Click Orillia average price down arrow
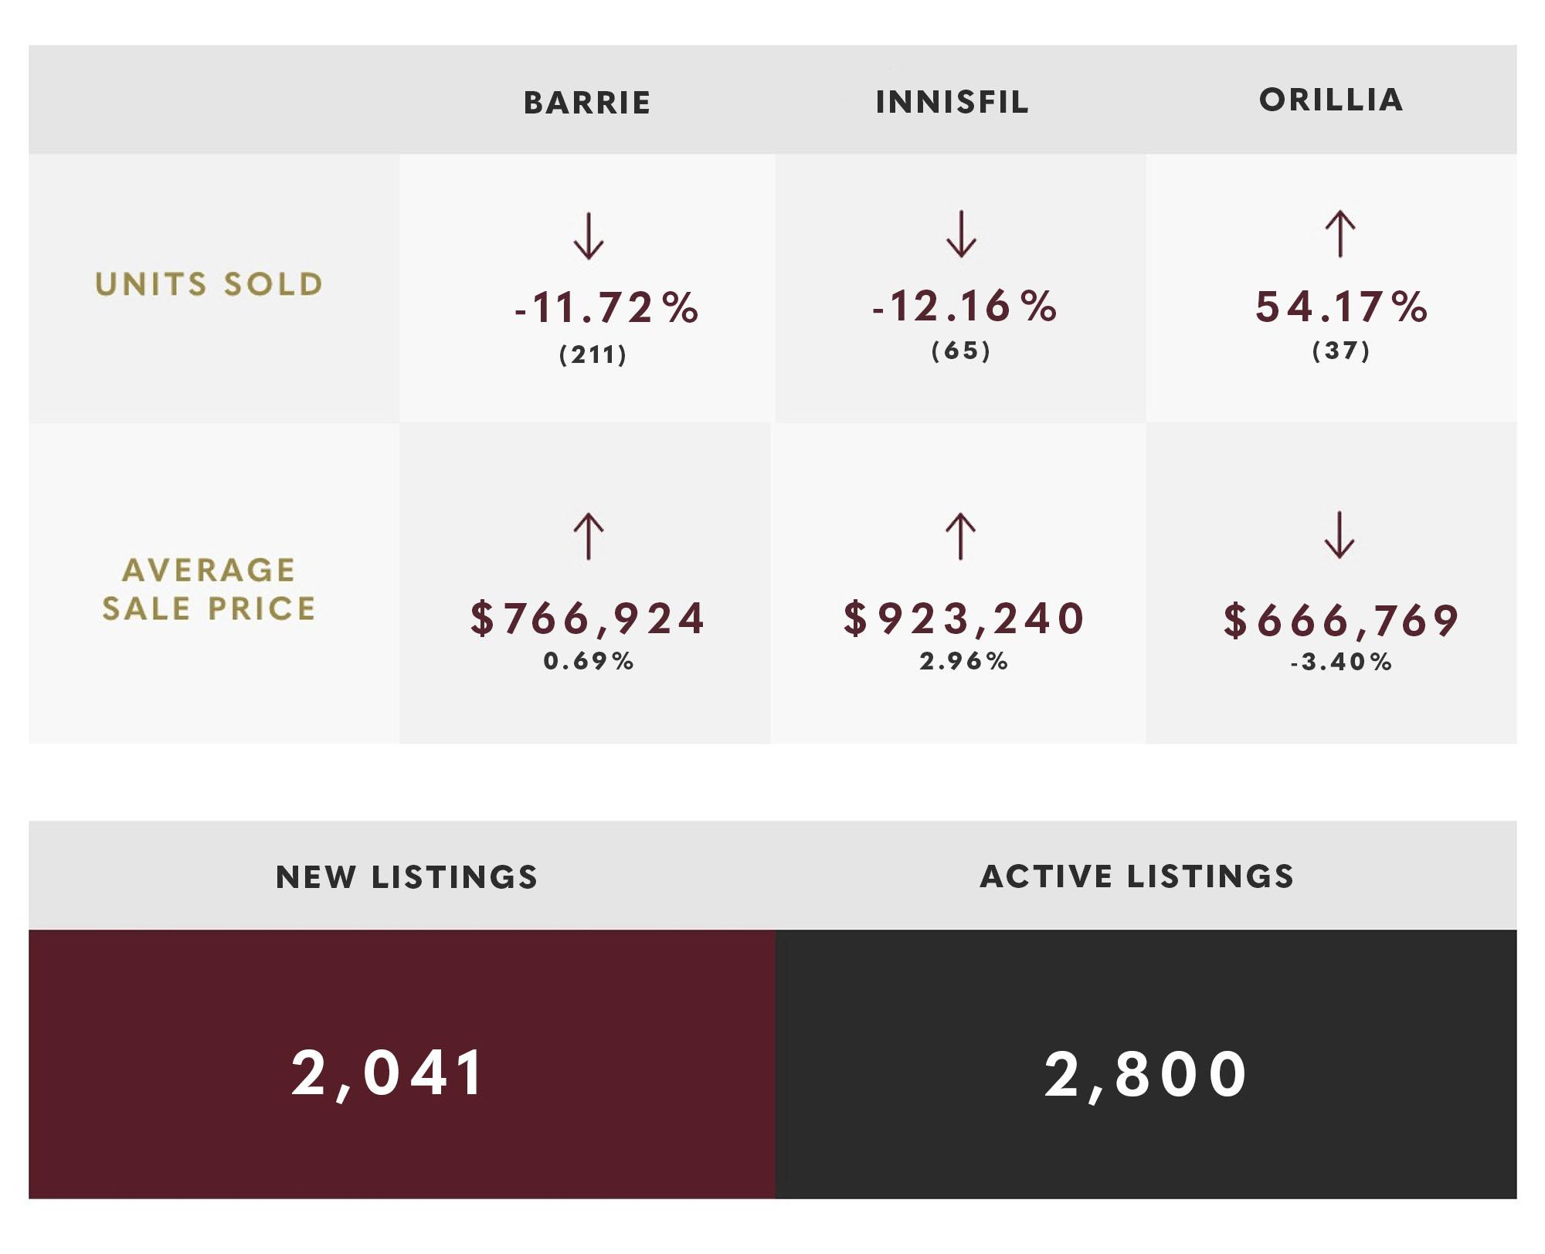Viewport: 1545px width, 1254px height. pyautogui.click(x=1339, y=534)
